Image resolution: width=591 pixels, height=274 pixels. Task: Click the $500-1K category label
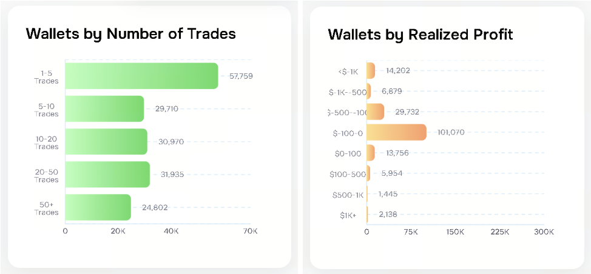(348, 195)
